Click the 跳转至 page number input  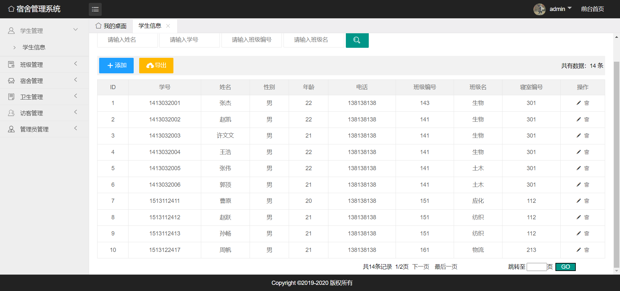pyautogui.click(x=537, y=267)
